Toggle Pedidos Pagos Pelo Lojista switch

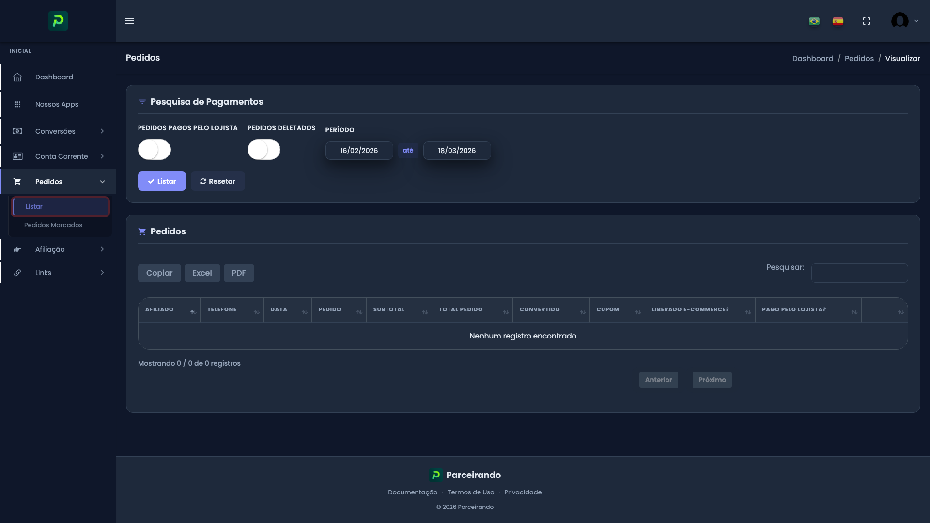coord(155,150)
